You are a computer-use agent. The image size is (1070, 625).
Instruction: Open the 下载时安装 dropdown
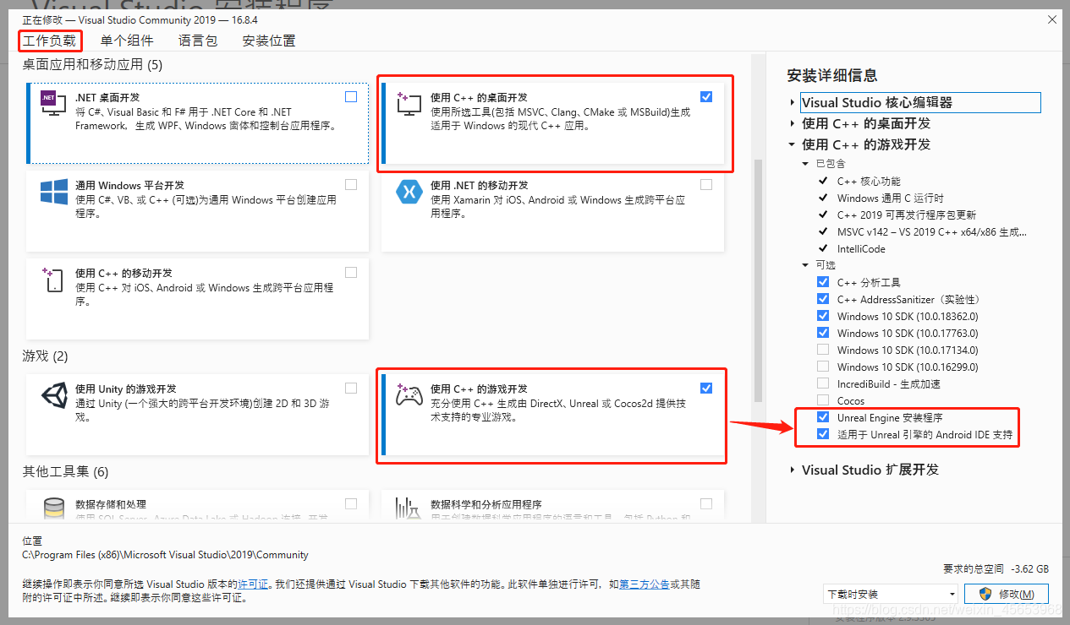coord(890,594)
